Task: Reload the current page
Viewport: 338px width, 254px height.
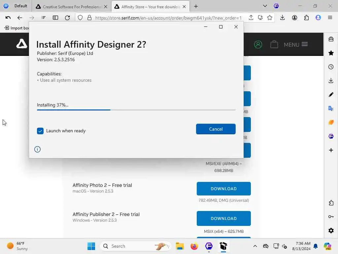Action: [x=67, y=18]
